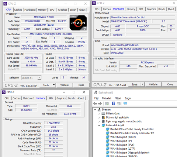
Task: Click the MAG B550 TOMAHAWK model field
Action: (131, 21)
